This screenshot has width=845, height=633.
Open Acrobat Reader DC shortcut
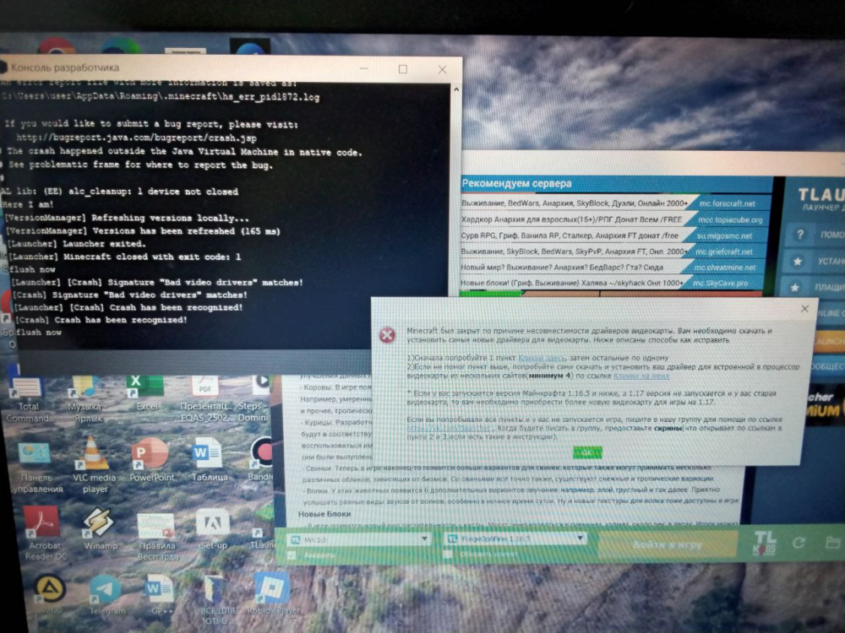click(x=44, y=533)
